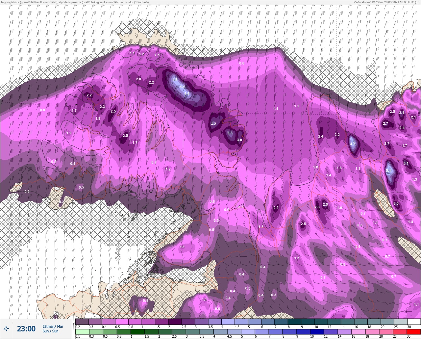Click the 2.3 precipitation value label

102,107
